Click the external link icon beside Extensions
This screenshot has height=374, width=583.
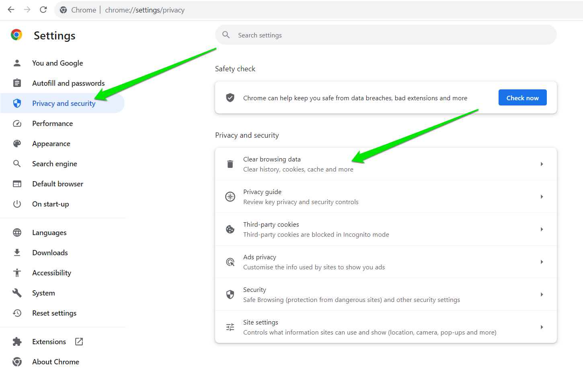tap(79, 341)
